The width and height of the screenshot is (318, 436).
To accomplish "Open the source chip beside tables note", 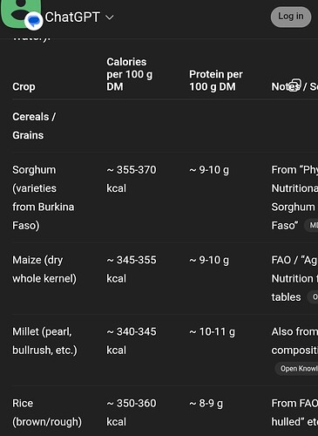I will click(313, 296).
